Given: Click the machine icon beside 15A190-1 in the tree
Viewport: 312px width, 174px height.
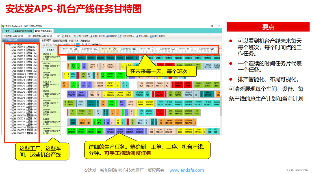Looking at the screenshot, I should (15, 80).
